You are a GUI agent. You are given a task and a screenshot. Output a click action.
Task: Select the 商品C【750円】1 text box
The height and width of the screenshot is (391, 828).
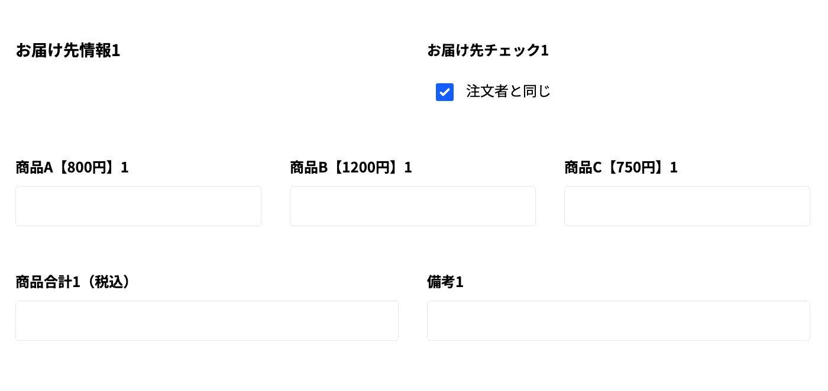687,206
